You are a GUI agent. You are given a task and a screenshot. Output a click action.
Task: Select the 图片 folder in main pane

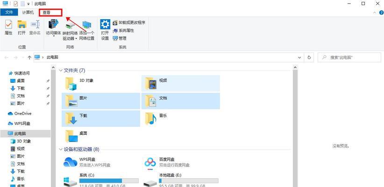(101, 101)
